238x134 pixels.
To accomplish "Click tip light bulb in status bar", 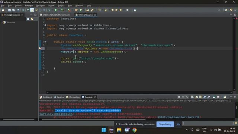I will click(236, 123).
